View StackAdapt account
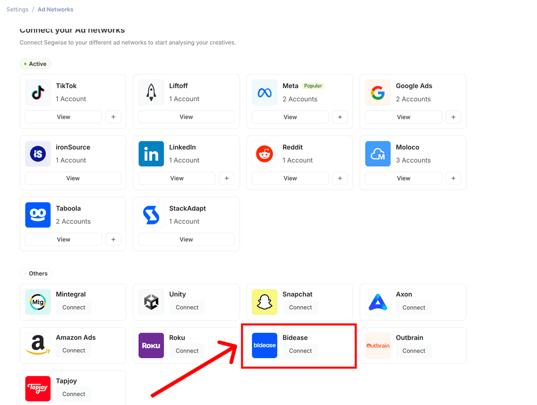Image resolution: width=537 pixels, height=405 pixels. click(x=186, y=240)
